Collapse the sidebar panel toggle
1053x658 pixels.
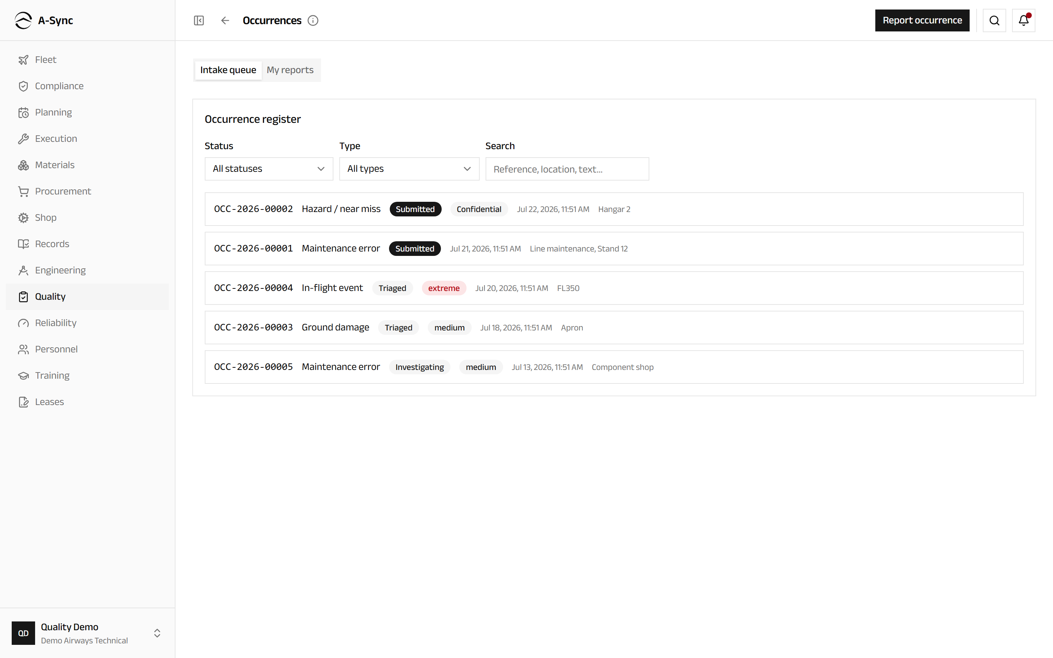(x=199, y=20)
